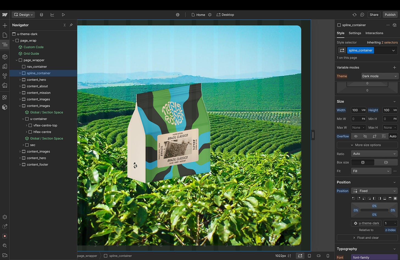This screenshot has width=400, height=260.
Task: Open the Variables panel icon
Action: pos(5,66)
